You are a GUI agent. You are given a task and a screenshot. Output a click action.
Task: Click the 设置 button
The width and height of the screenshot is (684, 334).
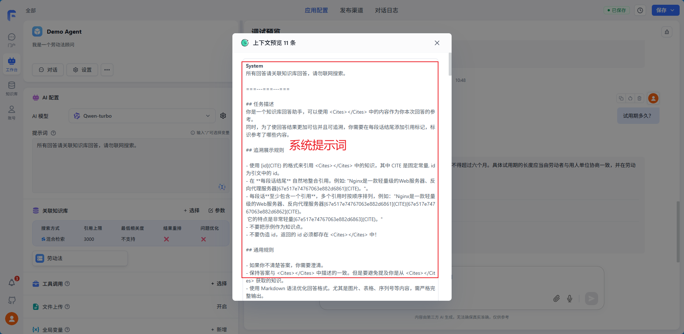(82, 70)
